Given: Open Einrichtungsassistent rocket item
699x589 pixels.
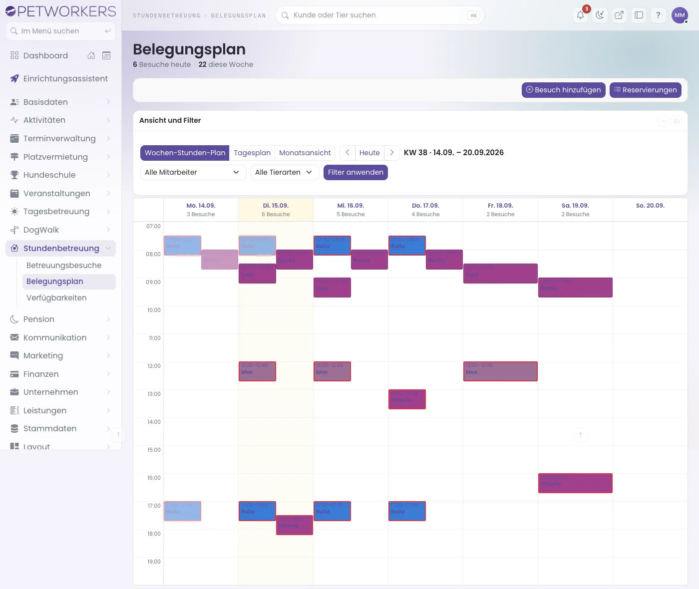Looking at the screenshot, I should (60, 78).
